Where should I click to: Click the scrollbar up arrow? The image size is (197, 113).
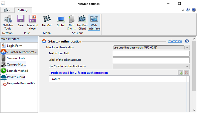coord(194,39)
